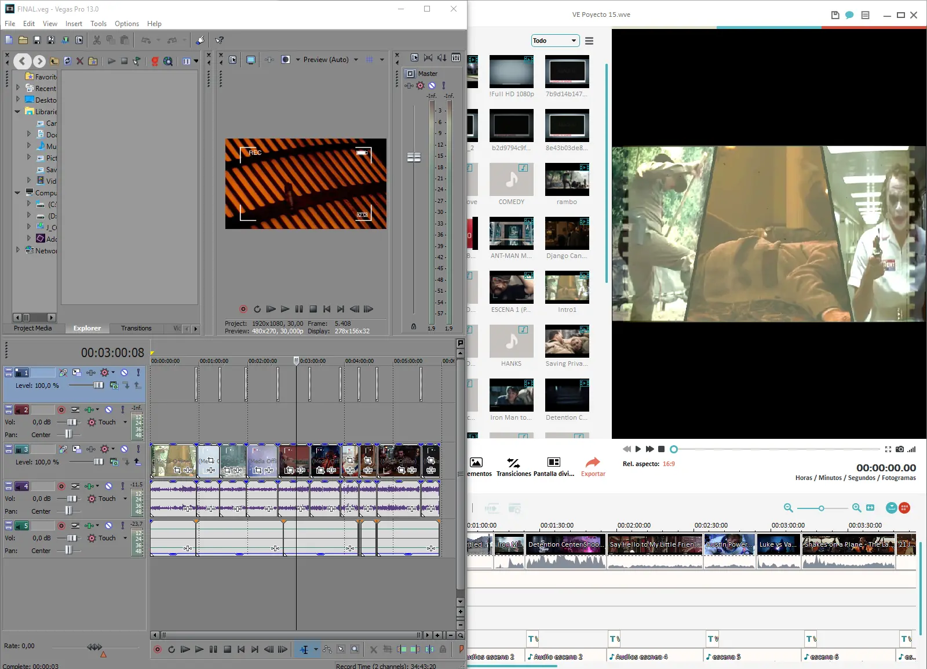Toggle preview on external monitor icon
The width and height of the screenshot is (927, 669).
251,60
